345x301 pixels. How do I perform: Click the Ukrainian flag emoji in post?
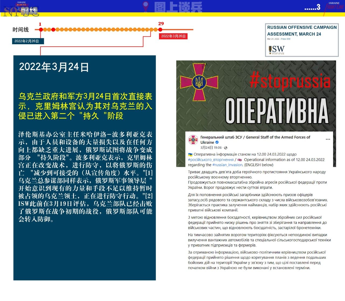click(190, 155)
